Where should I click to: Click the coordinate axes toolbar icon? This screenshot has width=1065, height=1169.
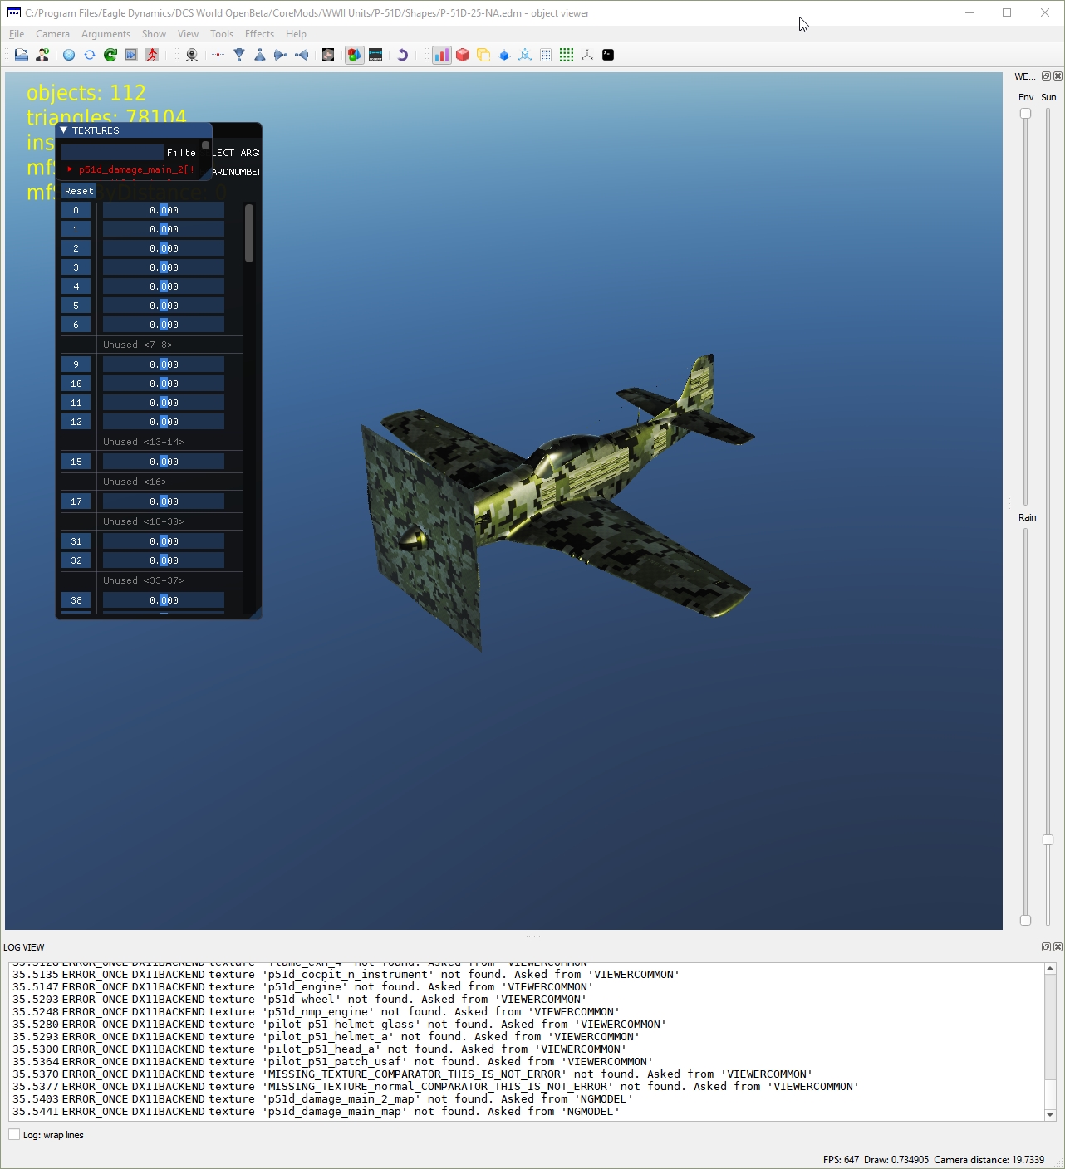(x=587, y=55)
